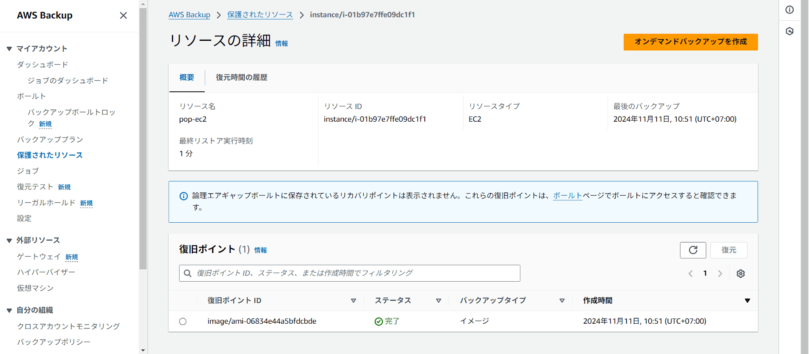Click the 1 分 last restore time value

pyautogui.click(x=186, y=154)
